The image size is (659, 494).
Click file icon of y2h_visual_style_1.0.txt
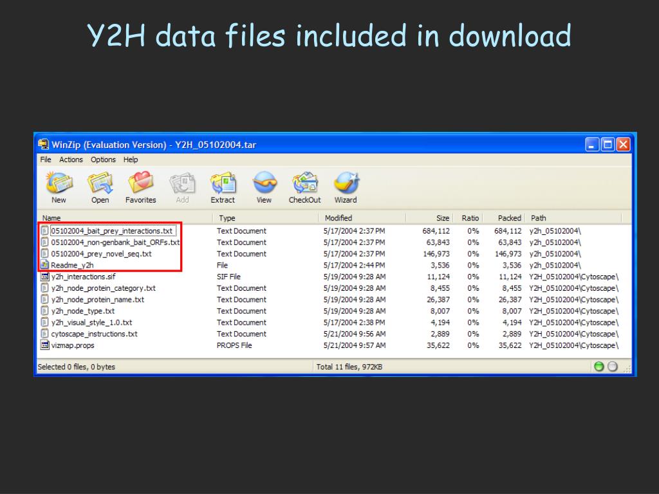[44, 322]
